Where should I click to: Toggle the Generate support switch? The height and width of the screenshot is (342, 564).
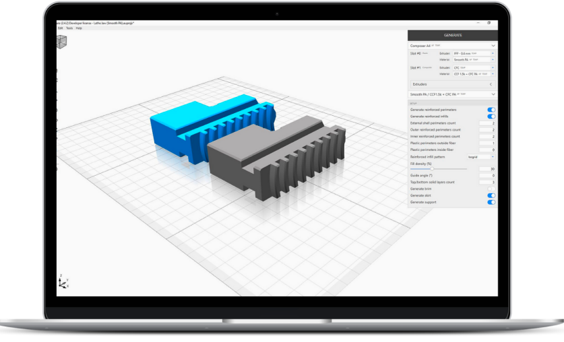click(491, 202)
